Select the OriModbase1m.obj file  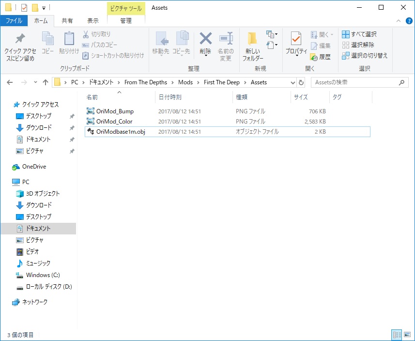click(121, 132)
